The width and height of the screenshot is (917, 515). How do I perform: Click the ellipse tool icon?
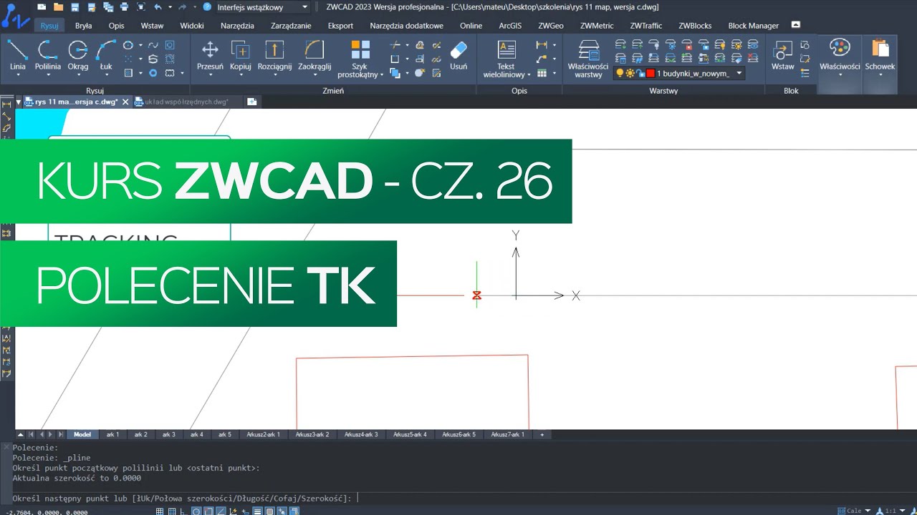pyautogui.click(x=128, y=45)
